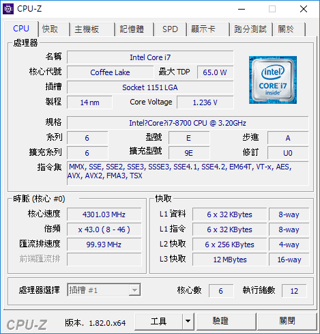Minimize the CPU-Z window
320x334 pixels.
click(242, 9)
